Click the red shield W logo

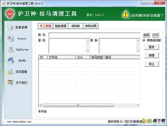tap(10, 14)
